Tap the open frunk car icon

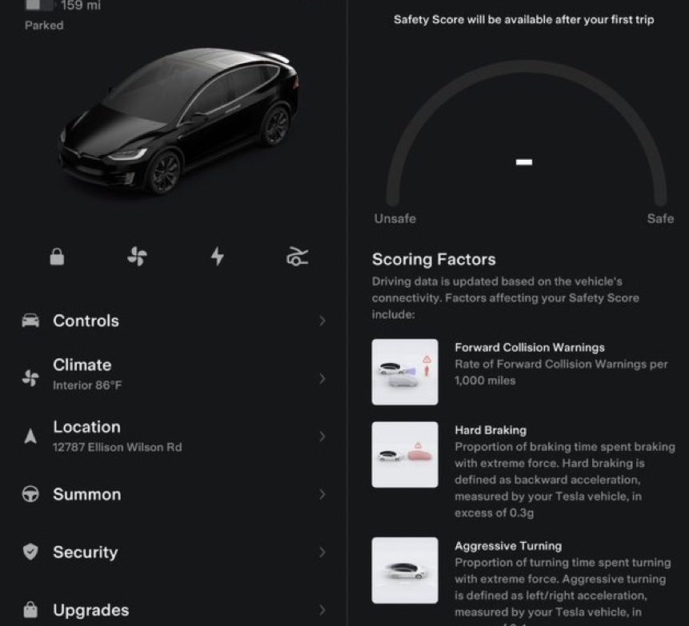point(298,257)
